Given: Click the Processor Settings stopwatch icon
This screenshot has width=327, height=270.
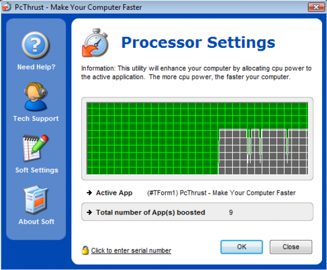Looking at the screenshot, I should pos(95,42).
